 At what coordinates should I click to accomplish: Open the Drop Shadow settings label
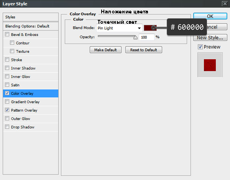click(23, 127)
